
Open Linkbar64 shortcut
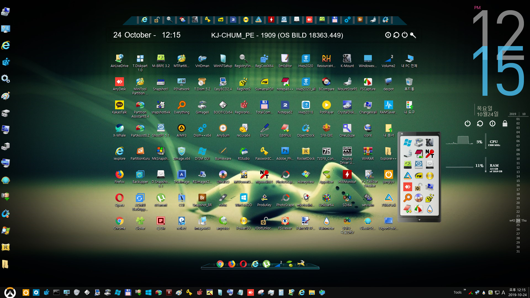tap(326, 200)
